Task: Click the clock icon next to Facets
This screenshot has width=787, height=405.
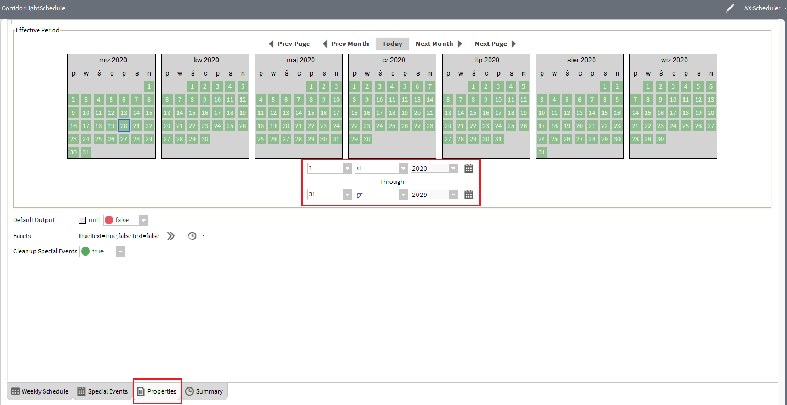Action: click(192, 236)
